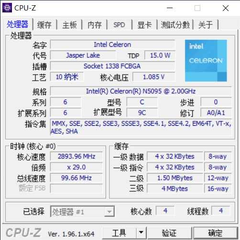Click the 扩展型号 value 9C
This screenshot has width=240, height=240.
(x=142, y=113)
